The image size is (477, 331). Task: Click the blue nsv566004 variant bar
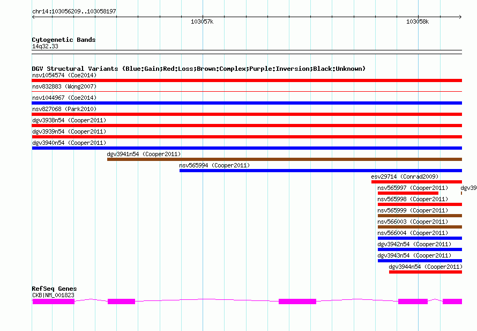coord(420,238)
